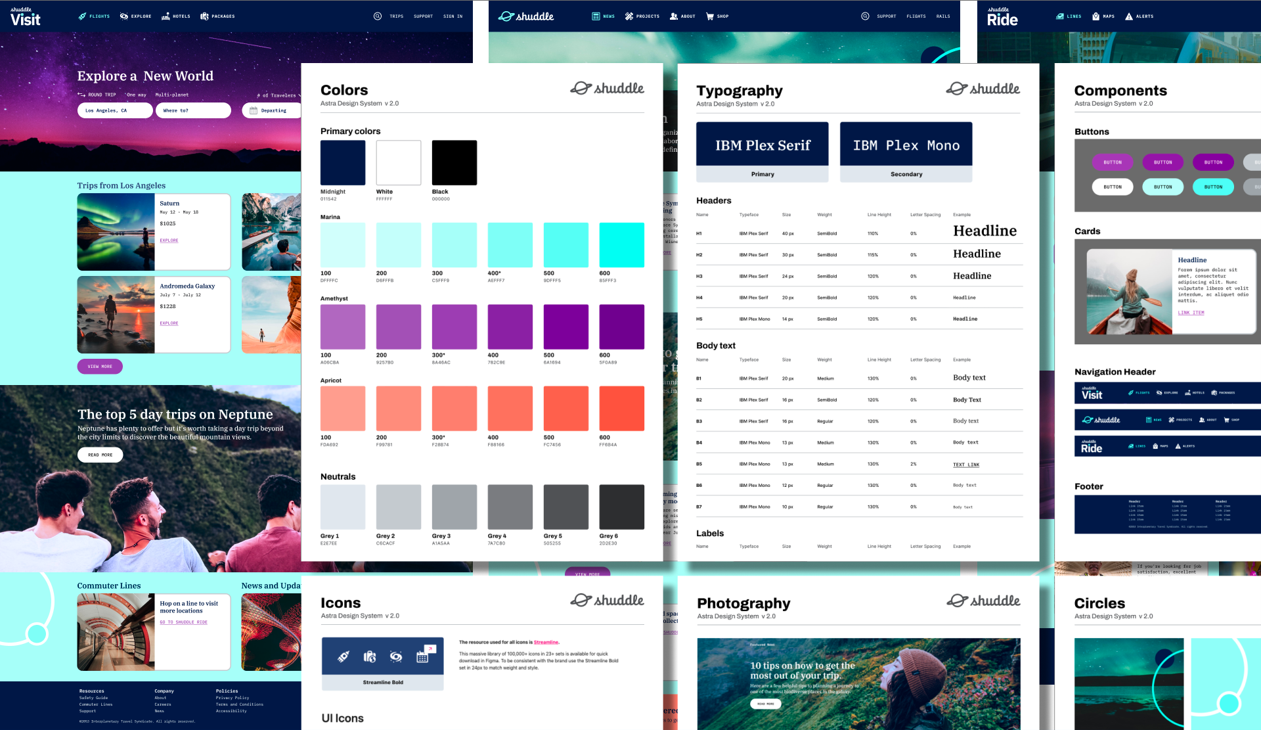The width and height of the screenshot is (1261, 730).
Task: Click the News icon in the top shuddle navbar
Action: (x=596, y=16)
